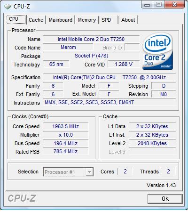The image size is (188, 213).
Task: Click the Intel Core 2 Duo logo
Action: [158, 51]
